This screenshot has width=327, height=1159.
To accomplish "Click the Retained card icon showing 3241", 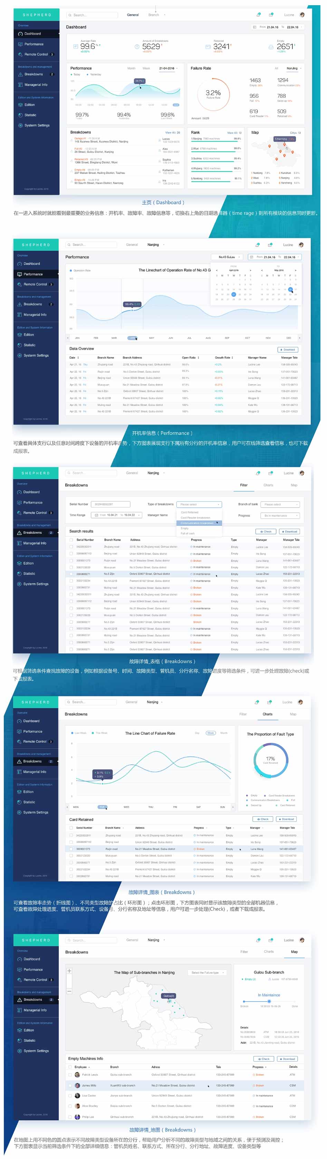I will 208,47.
